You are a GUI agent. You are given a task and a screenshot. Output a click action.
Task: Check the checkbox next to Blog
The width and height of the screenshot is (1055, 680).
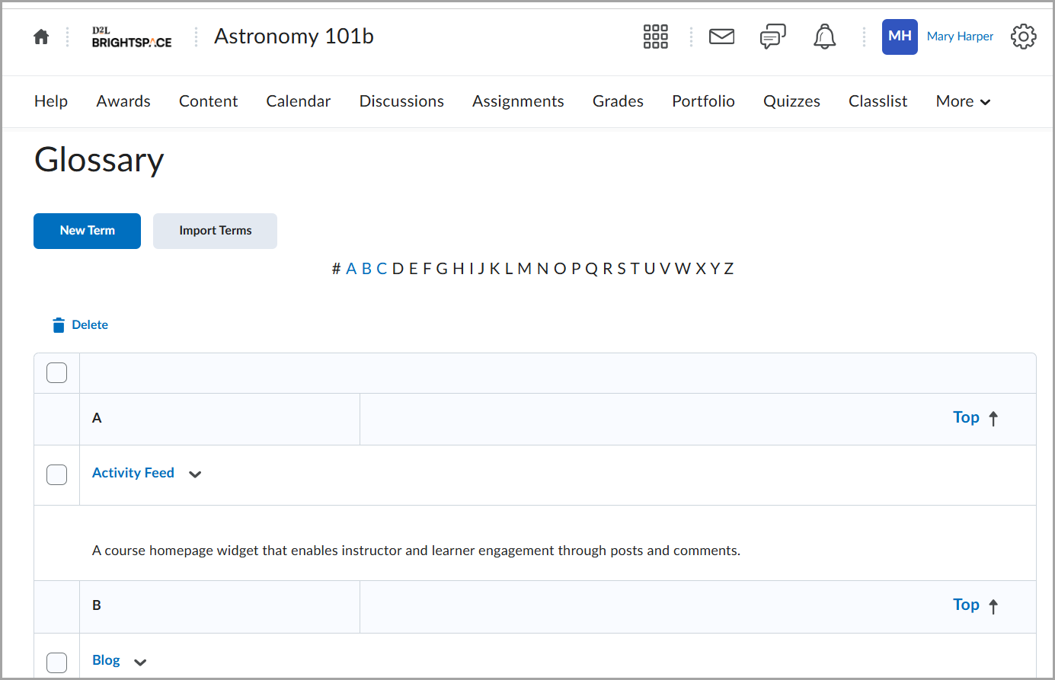[56, 662]
